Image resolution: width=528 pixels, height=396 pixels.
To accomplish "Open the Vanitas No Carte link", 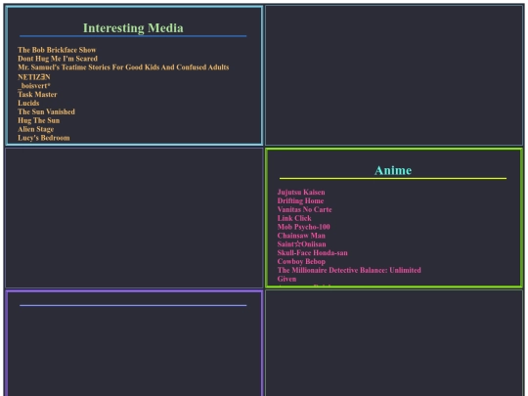I will 304,210.
